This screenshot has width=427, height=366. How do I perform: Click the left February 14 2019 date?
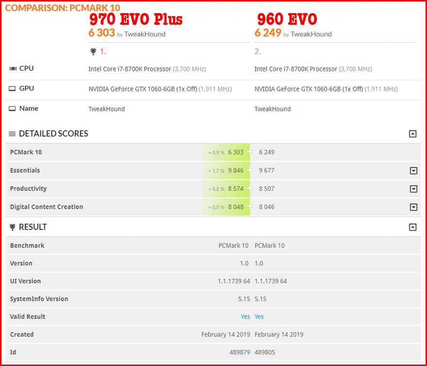point(226,334)
